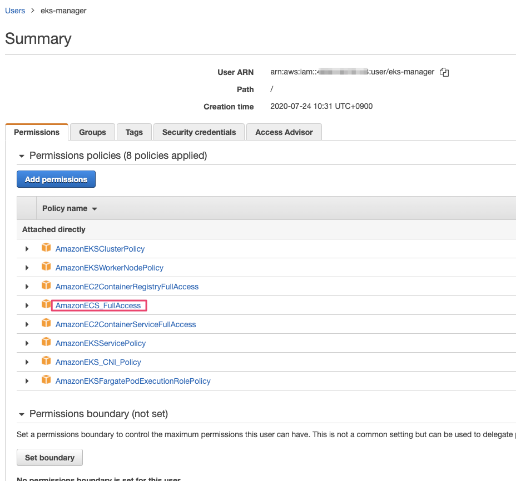Click the AmazonEKSFargatePodExecutionRolePolicy box icon
The width and height of the screenshot is (516, 481).
[x=46, y=379]
